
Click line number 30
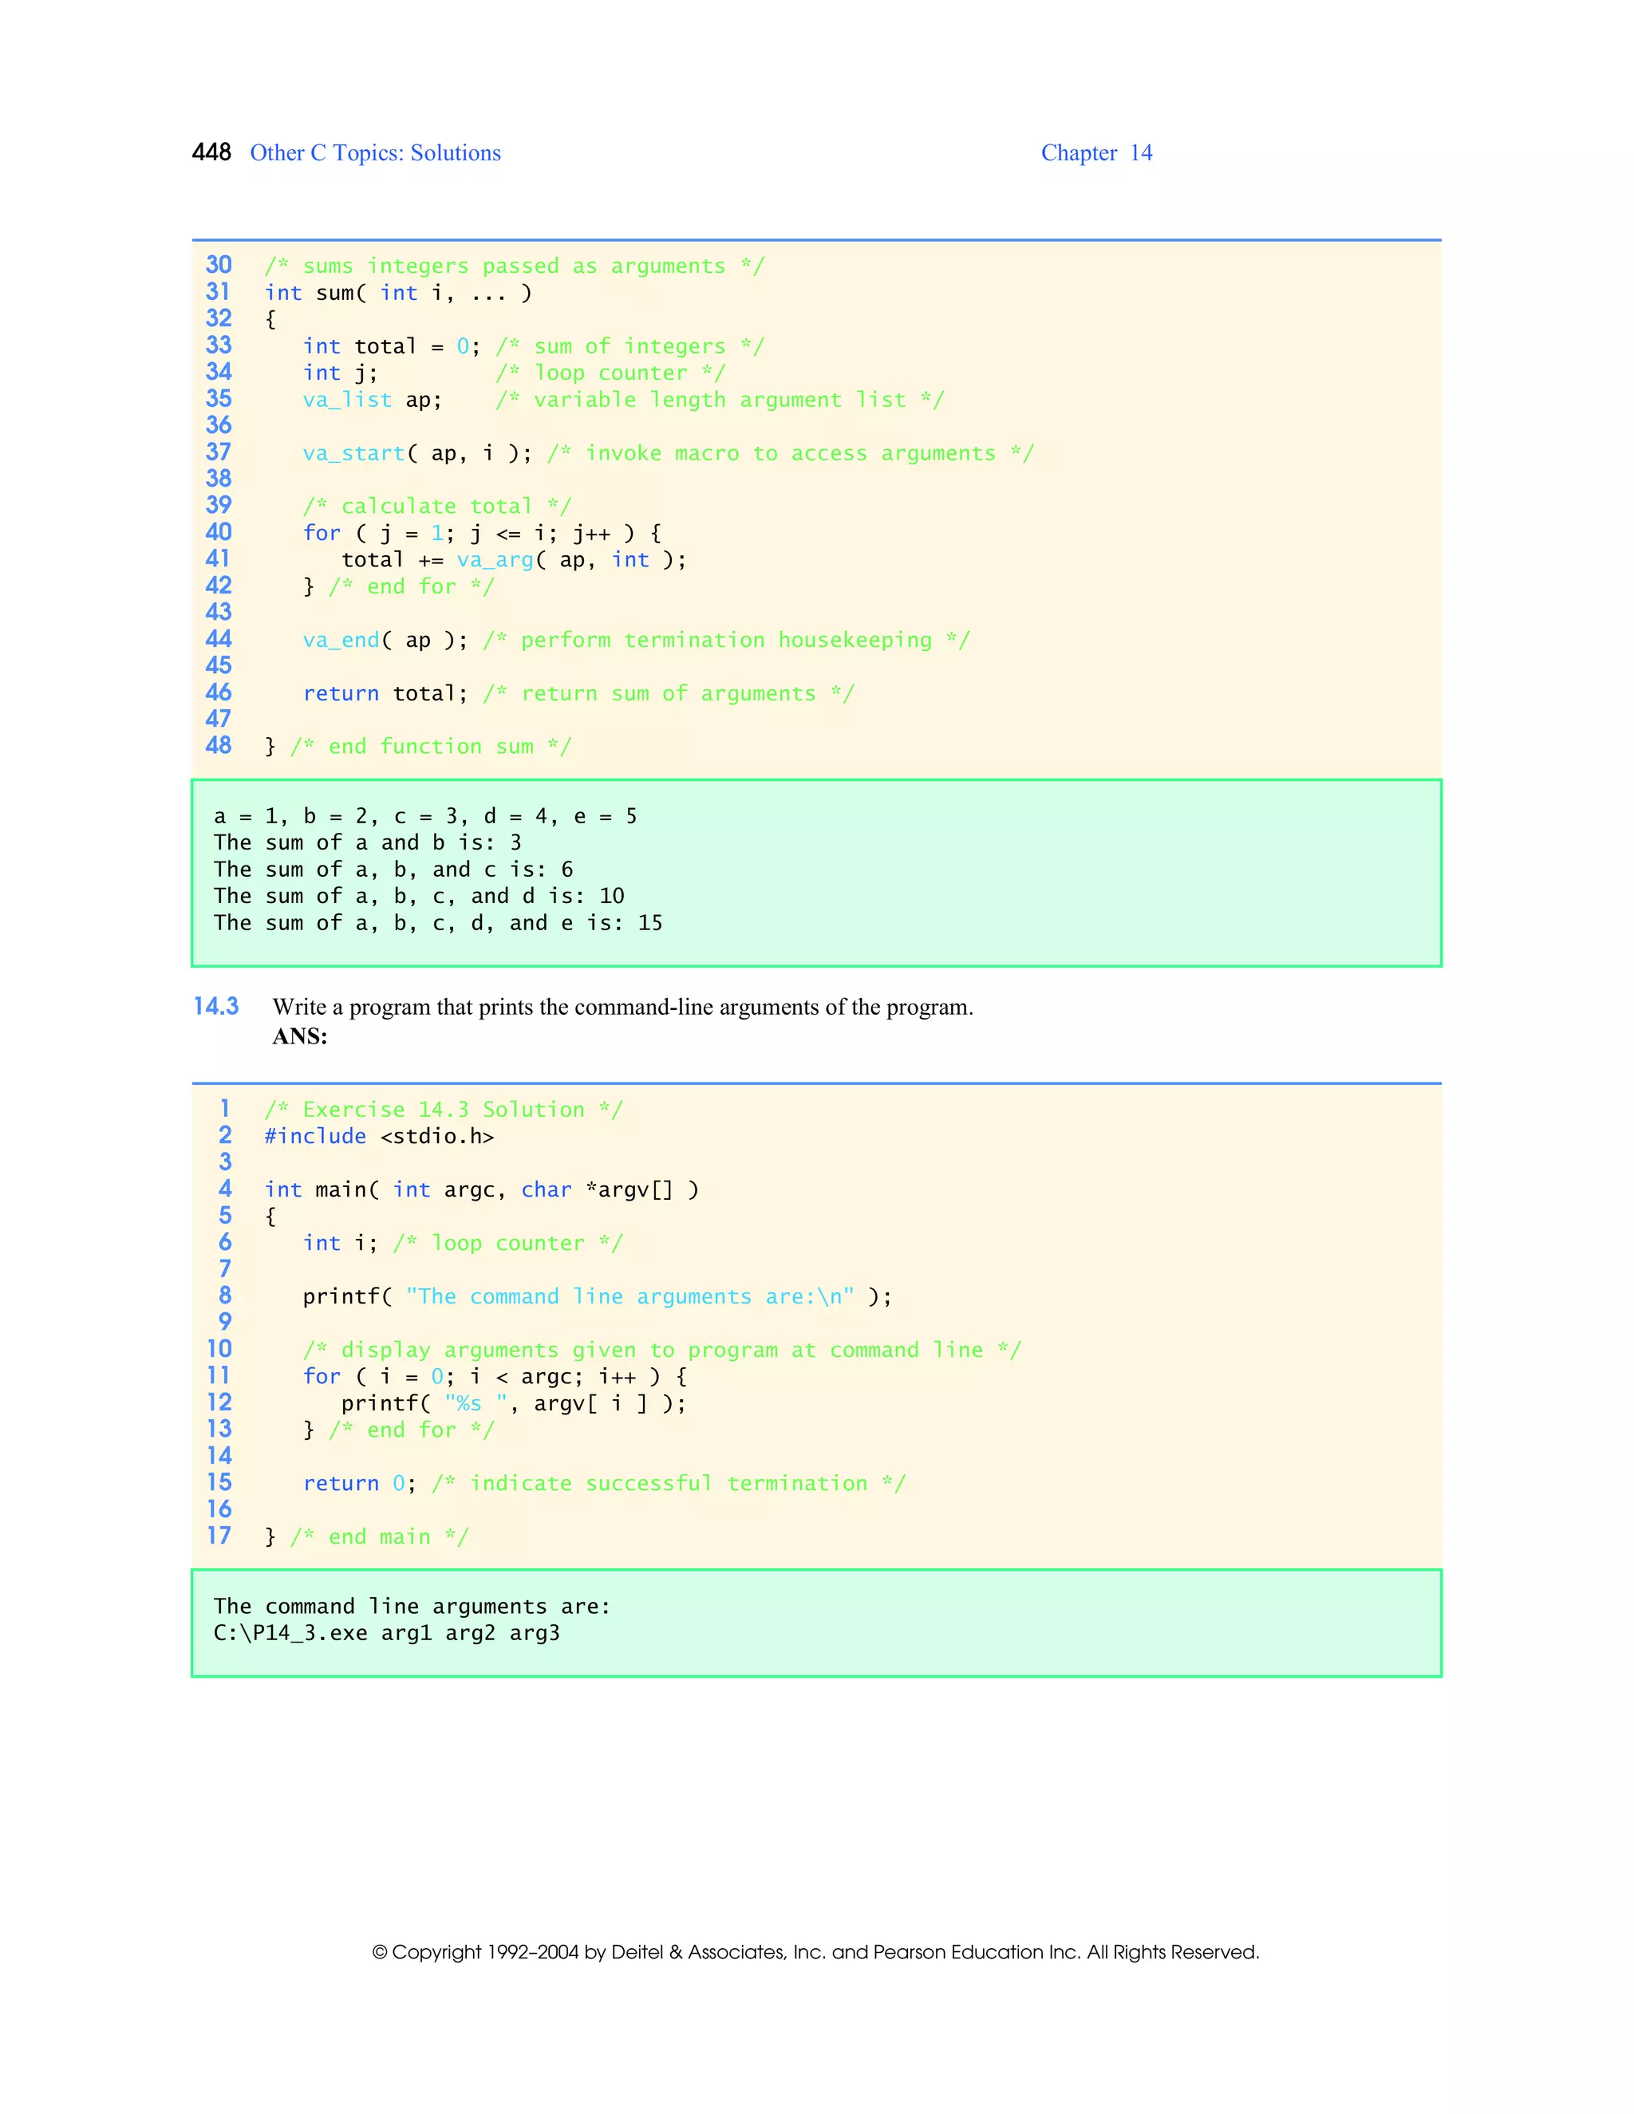[219, 265]
